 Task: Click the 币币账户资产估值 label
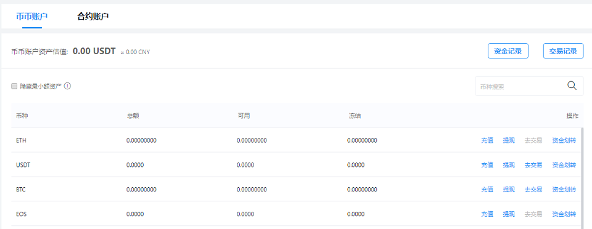39,52
